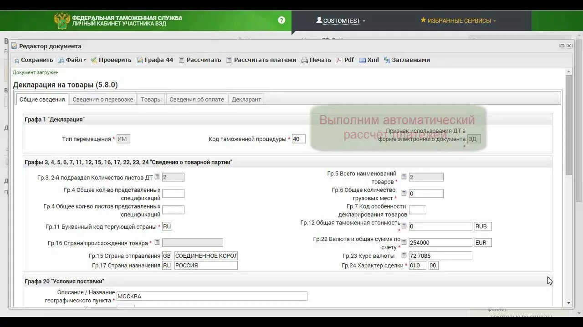Click the invoice sum field with 254000
This screenshot has width=583, height=327.
click(440, 243)
